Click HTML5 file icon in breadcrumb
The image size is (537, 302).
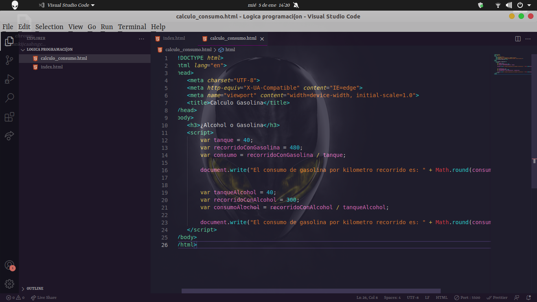click(160, 50)
